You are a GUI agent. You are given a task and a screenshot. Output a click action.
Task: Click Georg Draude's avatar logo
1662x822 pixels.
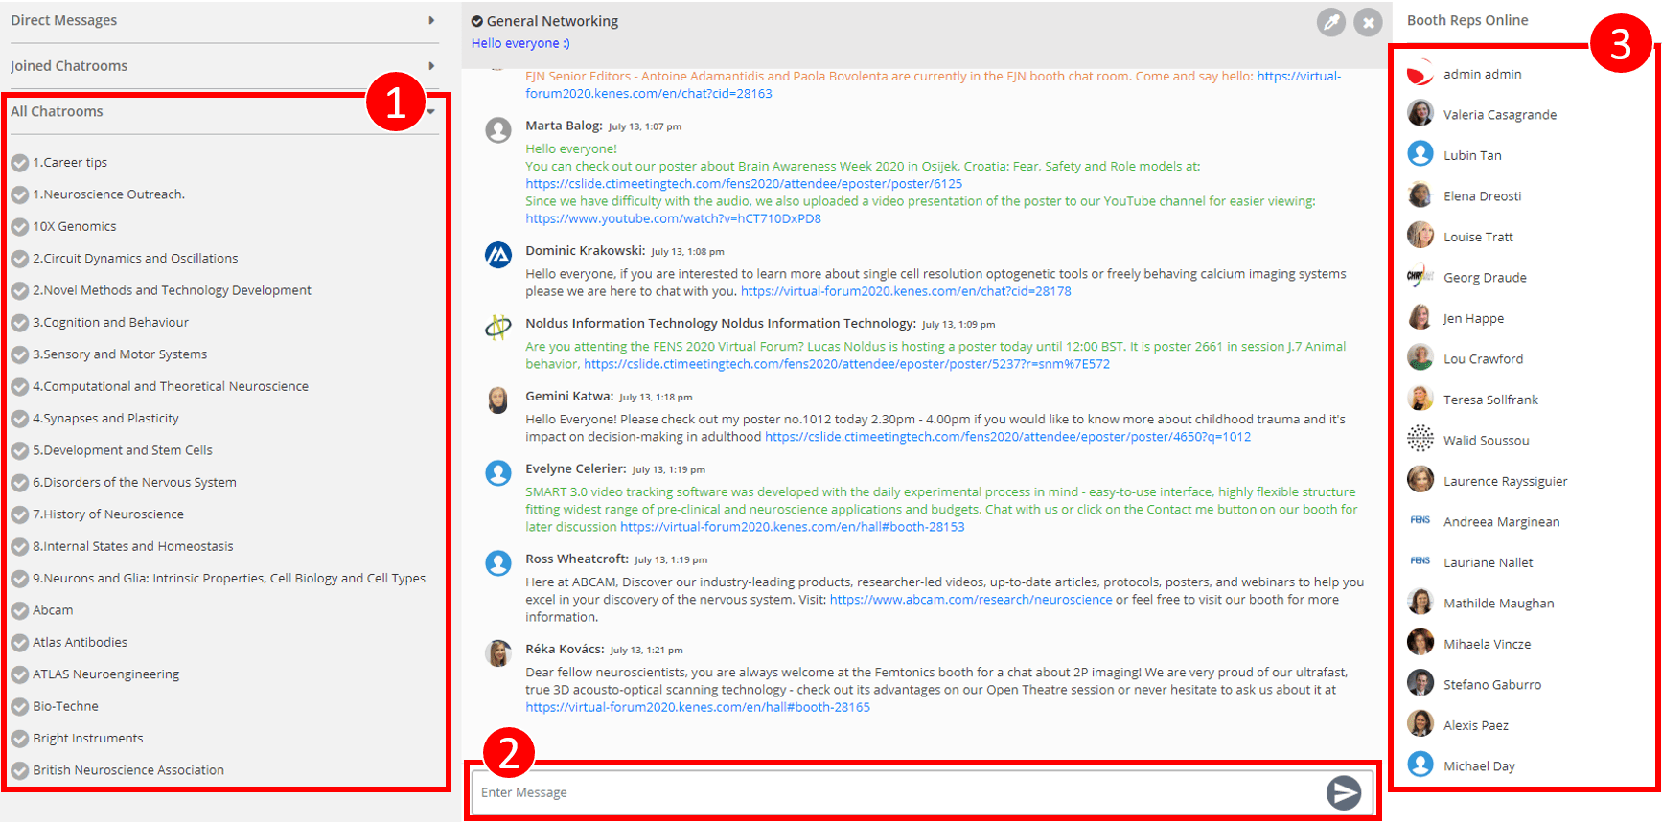pyautogui.click(x=1420, y=277)
